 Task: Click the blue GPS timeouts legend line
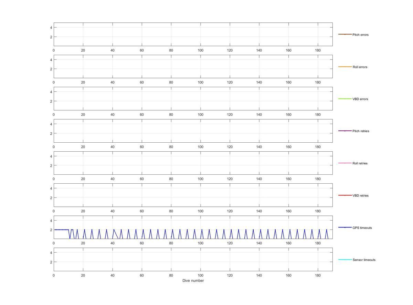[345, 227]
